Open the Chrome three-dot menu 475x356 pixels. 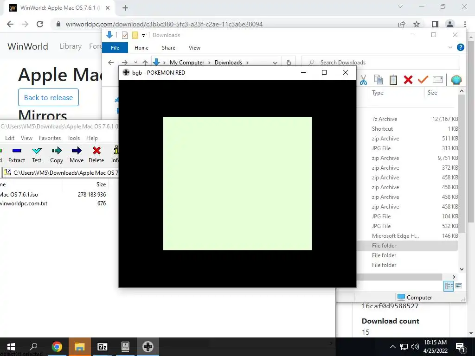point(465,24)
